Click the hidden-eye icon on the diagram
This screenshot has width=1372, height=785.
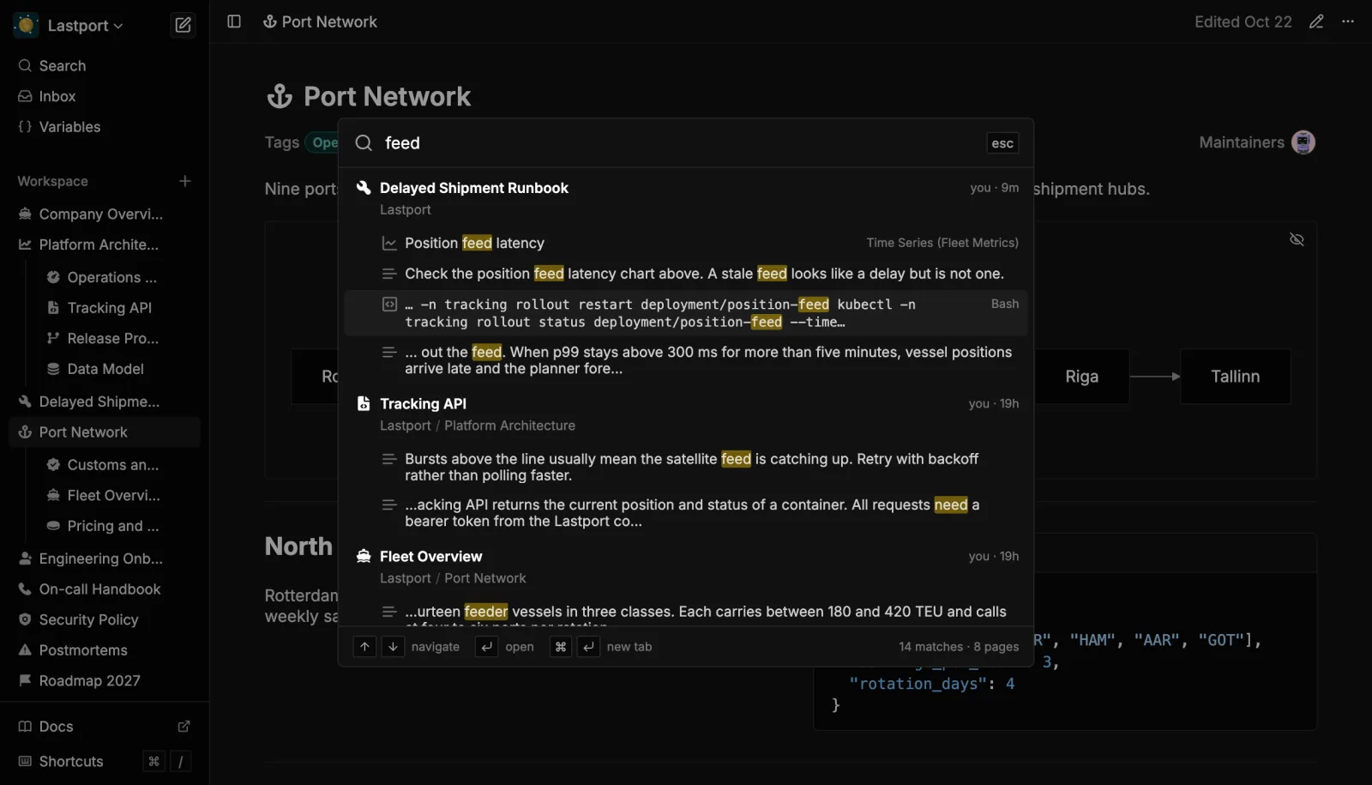click(1297, 239)
